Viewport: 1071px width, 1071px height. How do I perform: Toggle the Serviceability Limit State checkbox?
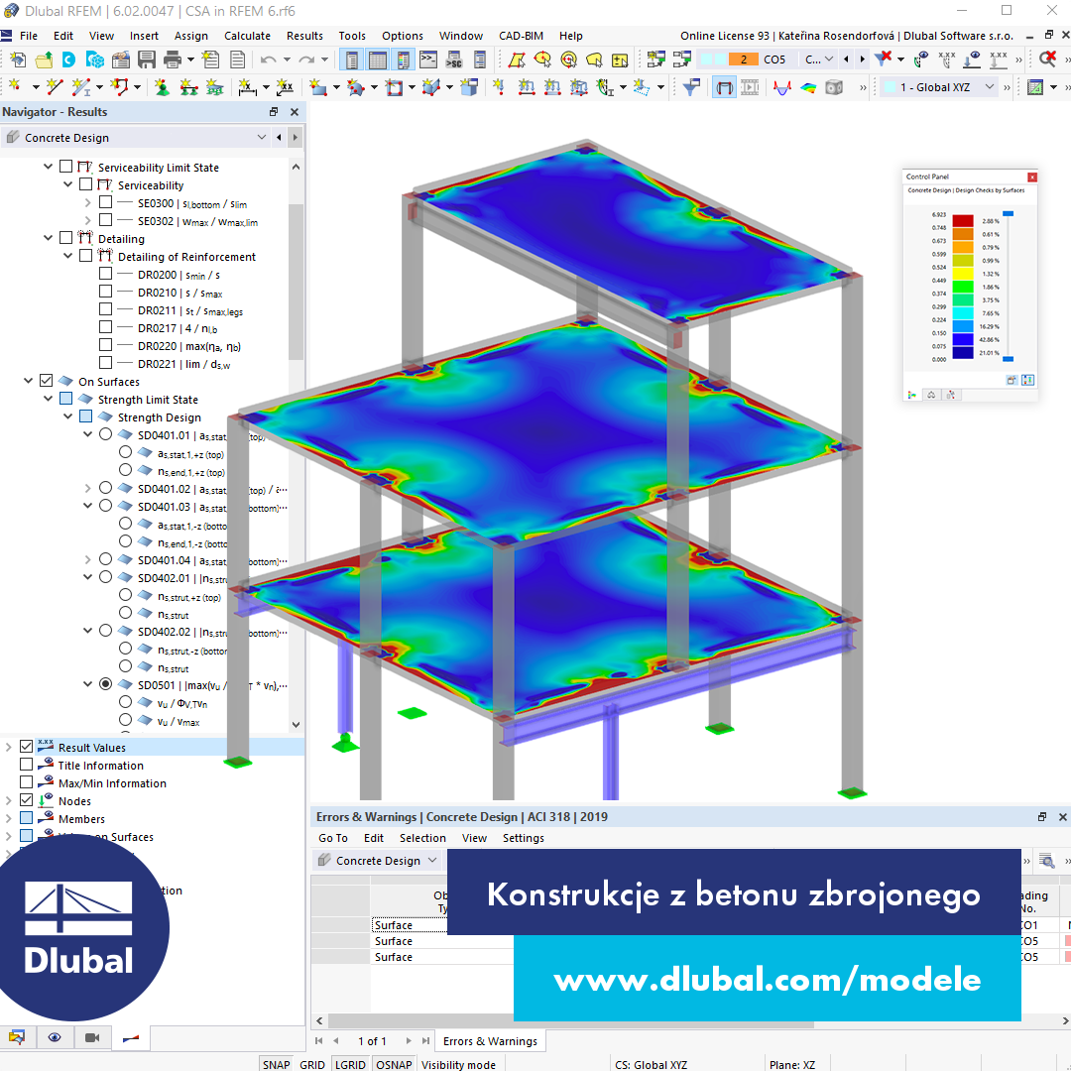tap(66, 167)
